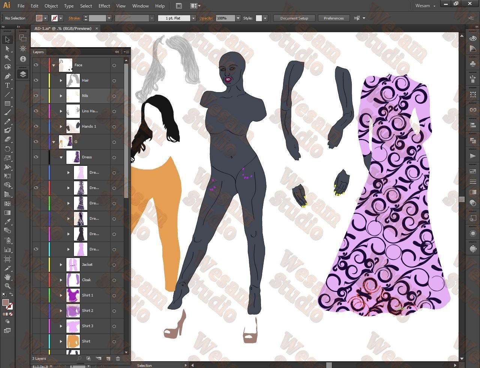Image resolution: width=480 pixels, height=368 pixels.
Task: Hide the Face layer
Action: click(36, 65)
